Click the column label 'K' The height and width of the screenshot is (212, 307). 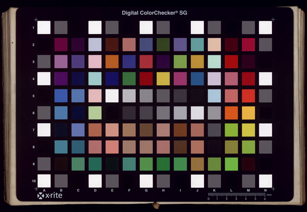(214, 190)
